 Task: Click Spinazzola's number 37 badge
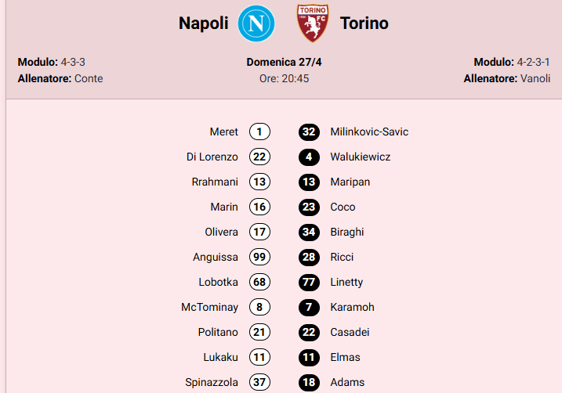(x=259, y=383)
